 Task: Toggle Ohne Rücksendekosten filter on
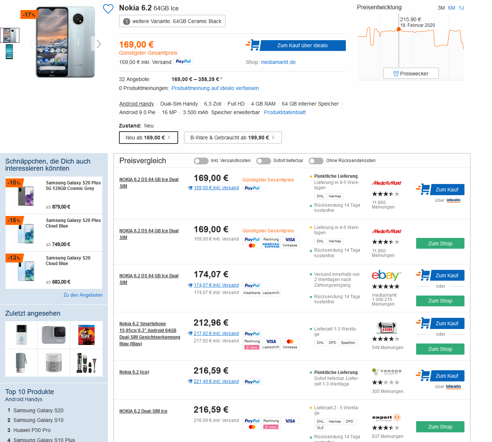[x=316, y=161]
